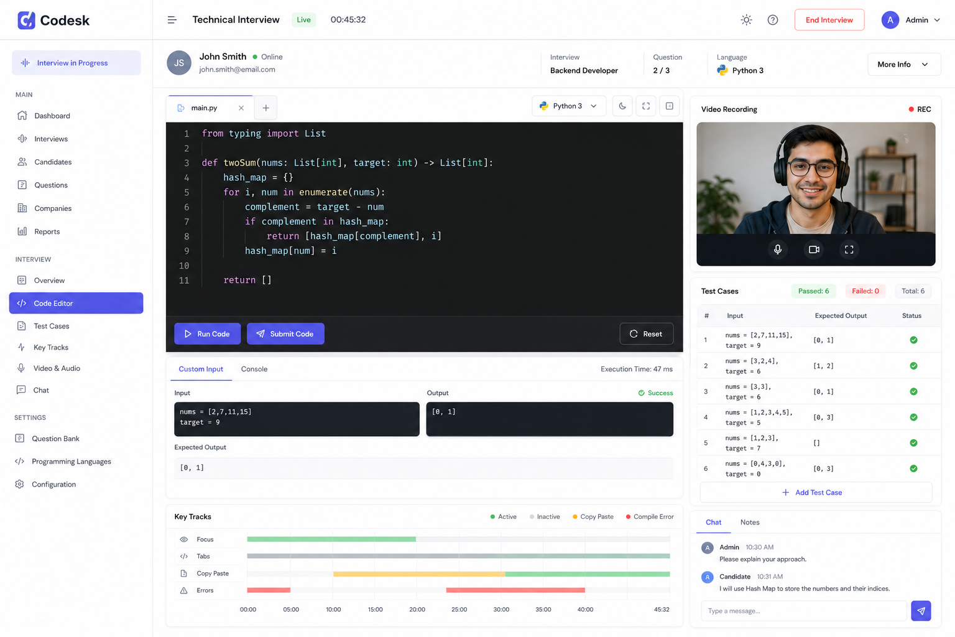Click the Failed: 0 badge
This screenshot has height=637, width=955.
click(865, 291)
